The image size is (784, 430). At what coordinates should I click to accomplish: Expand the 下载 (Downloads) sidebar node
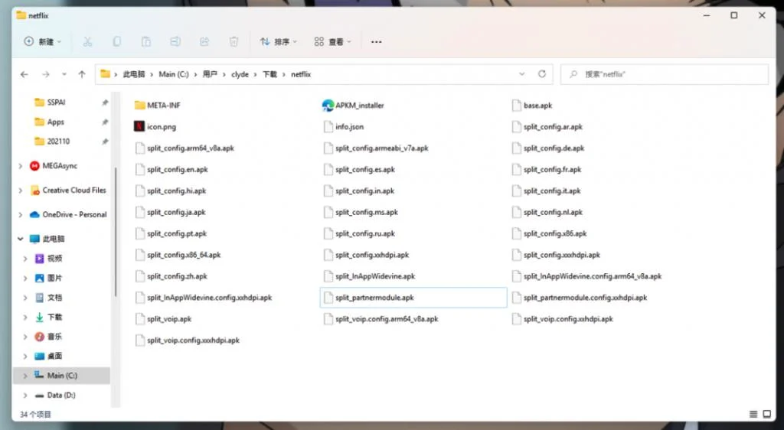tap(25, 317)
